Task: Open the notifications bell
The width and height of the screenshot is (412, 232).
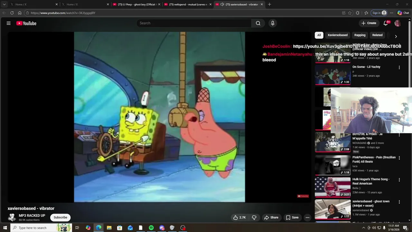Action: tap(386, 23)
